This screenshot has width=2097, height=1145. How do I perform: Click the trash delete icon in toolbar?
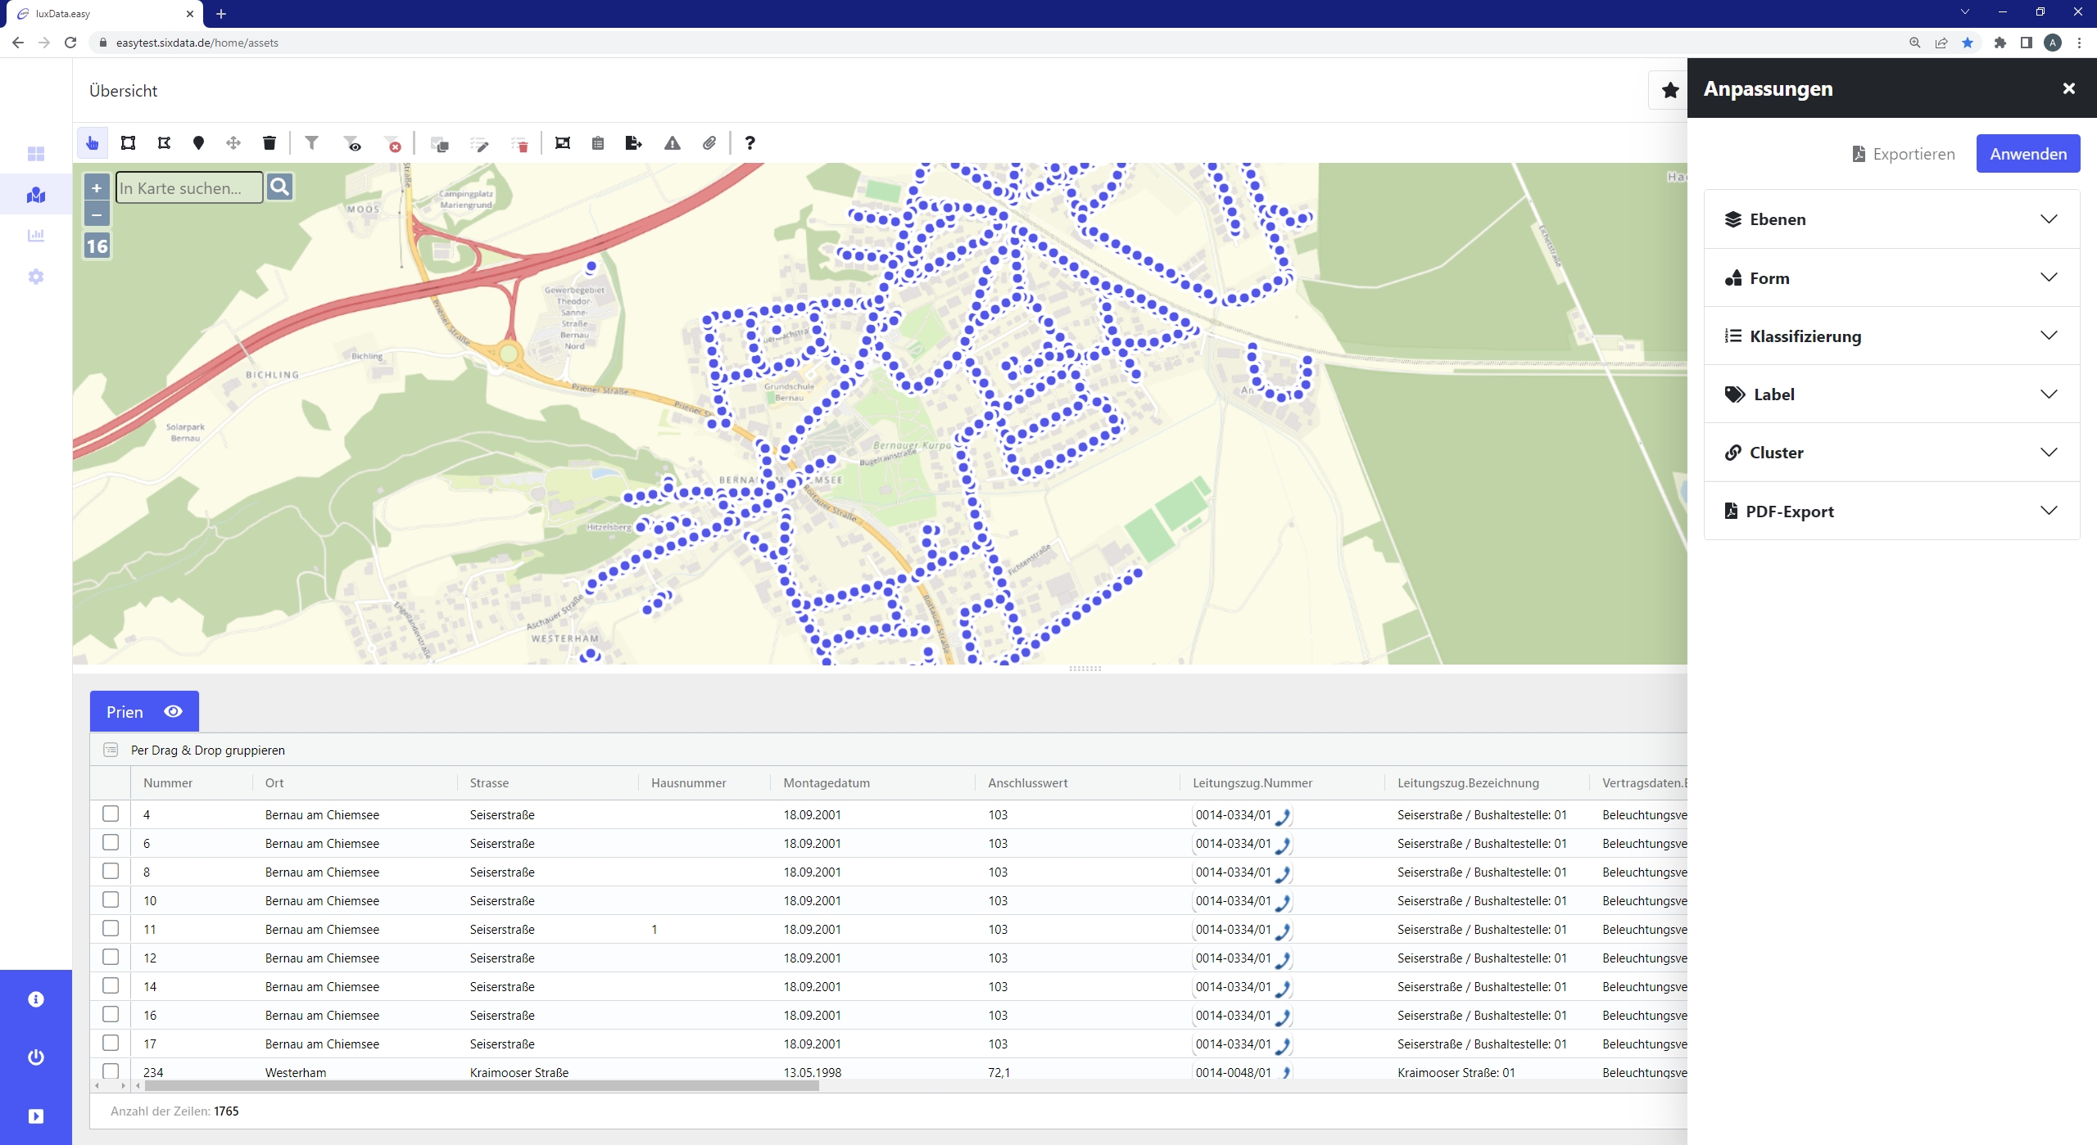point(269,143)
